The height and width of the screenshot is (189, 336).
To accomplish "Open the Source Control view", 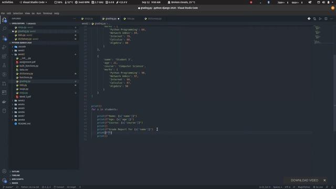I will tap(4, 38).
